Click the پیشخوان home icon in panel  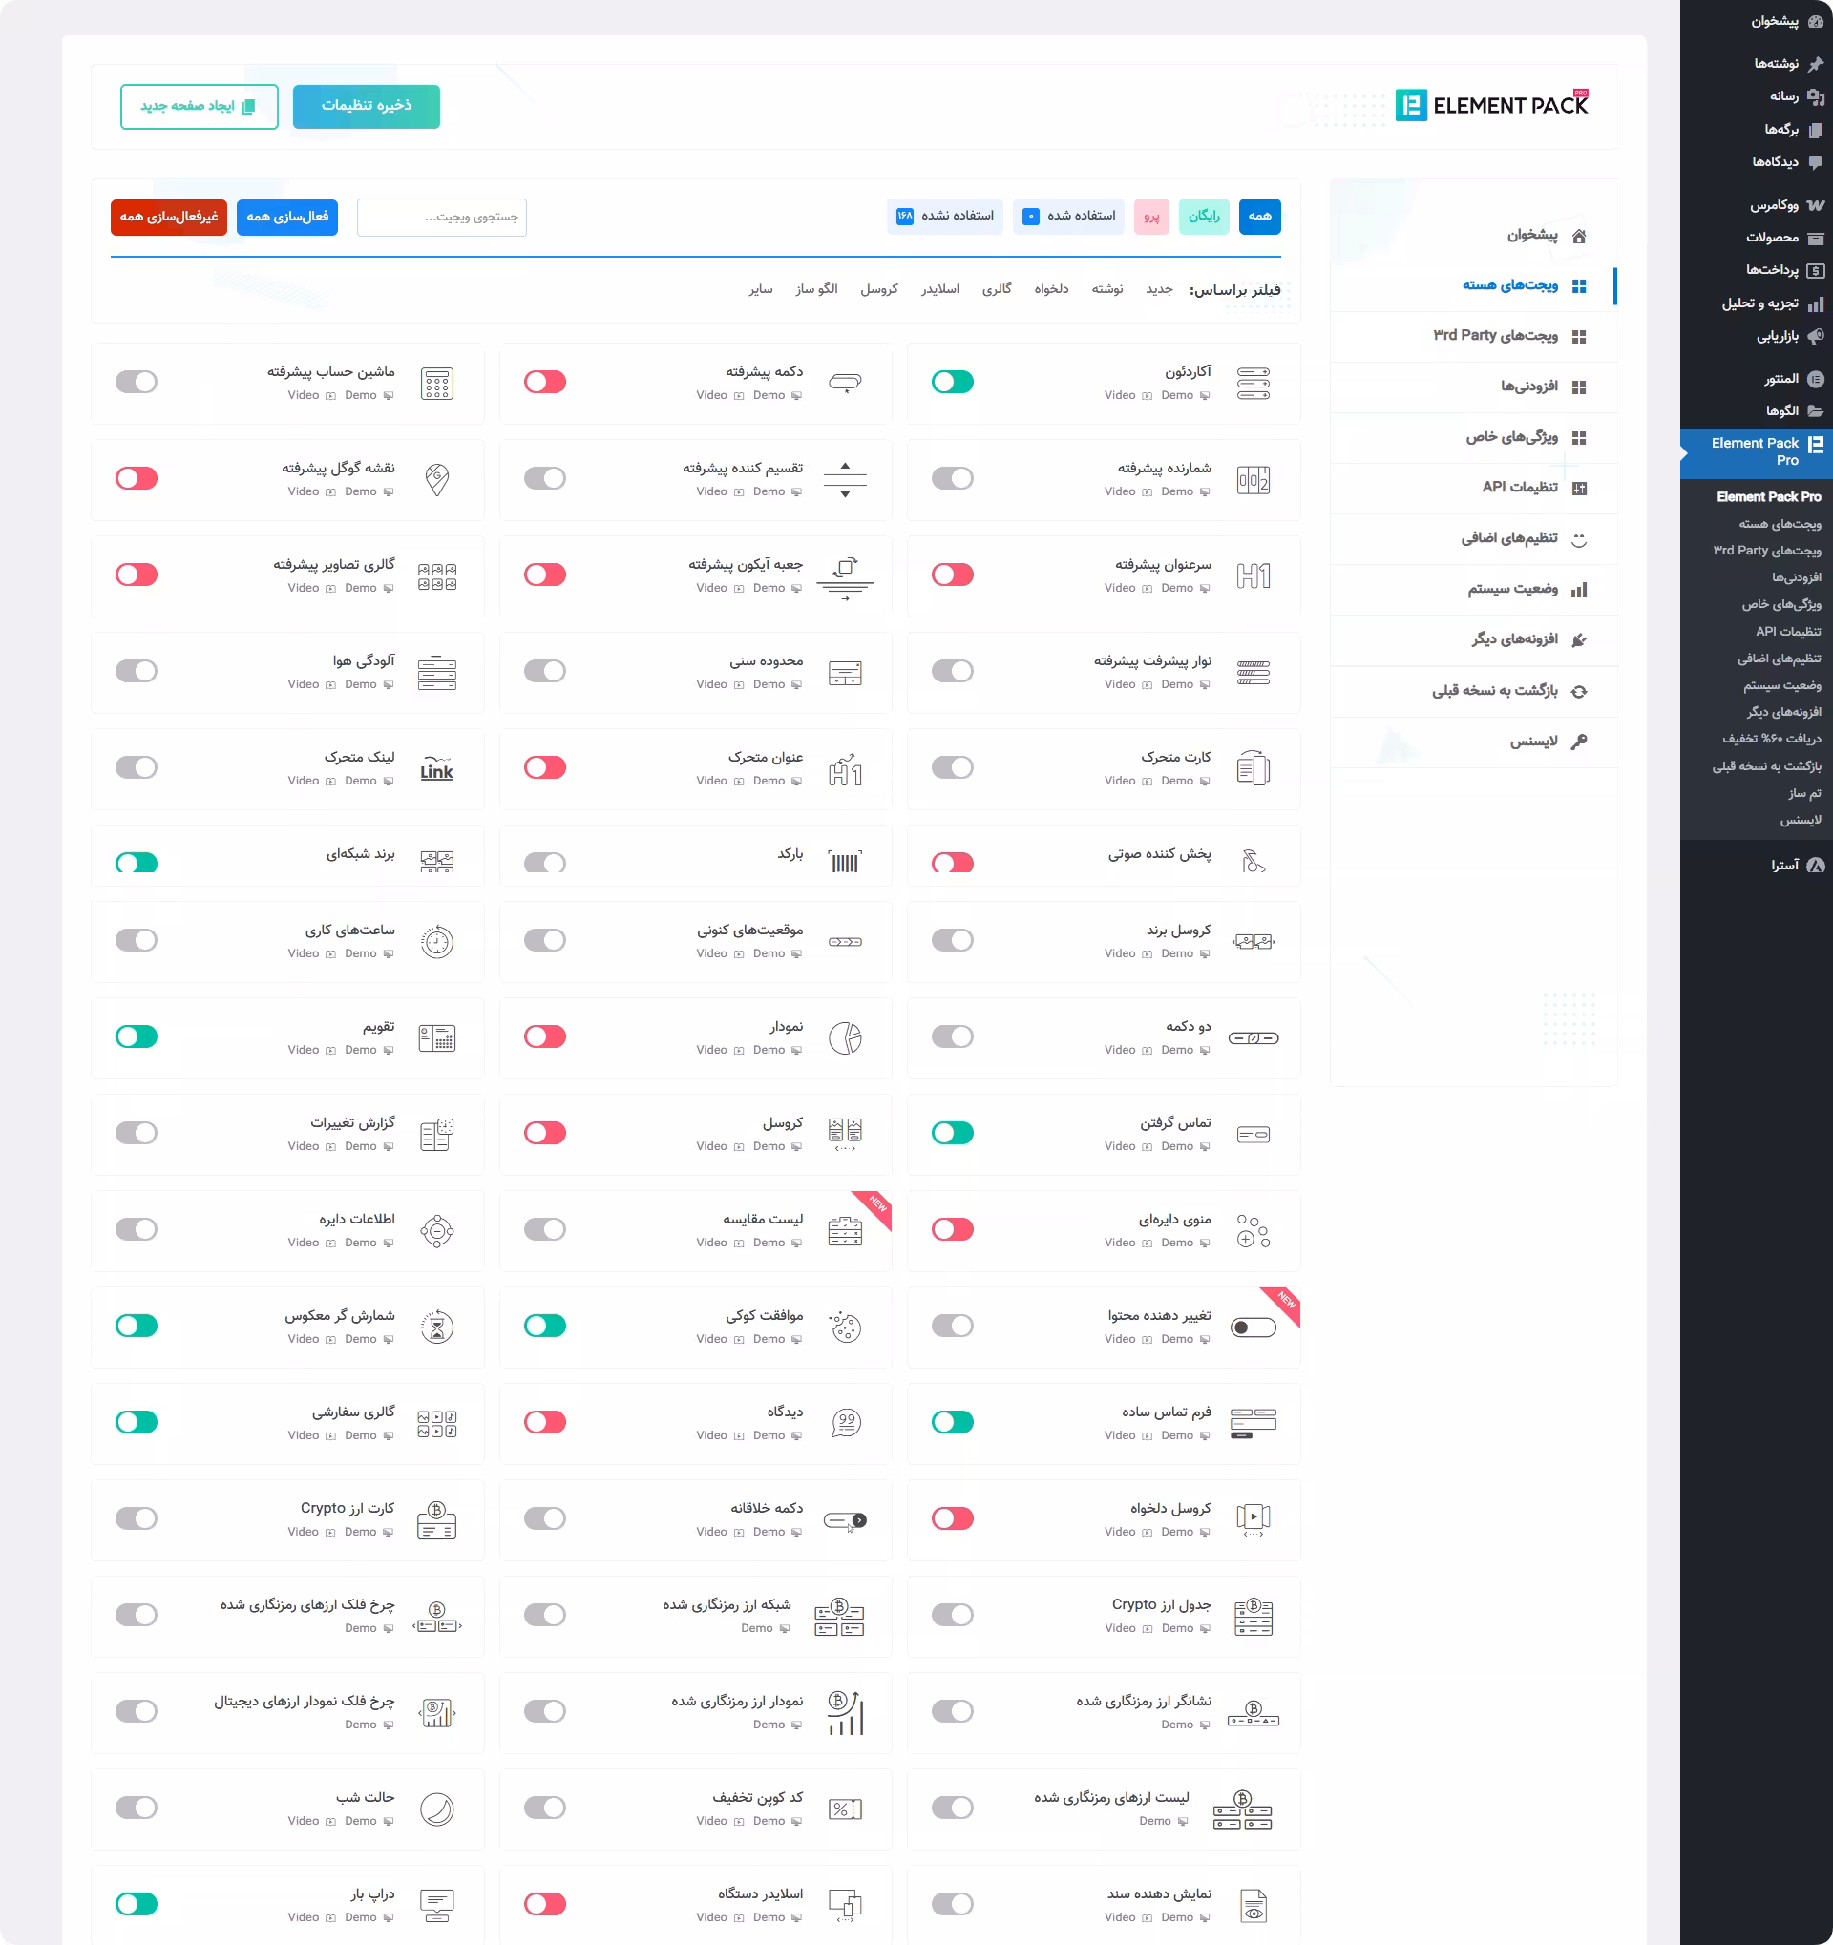1578,236
